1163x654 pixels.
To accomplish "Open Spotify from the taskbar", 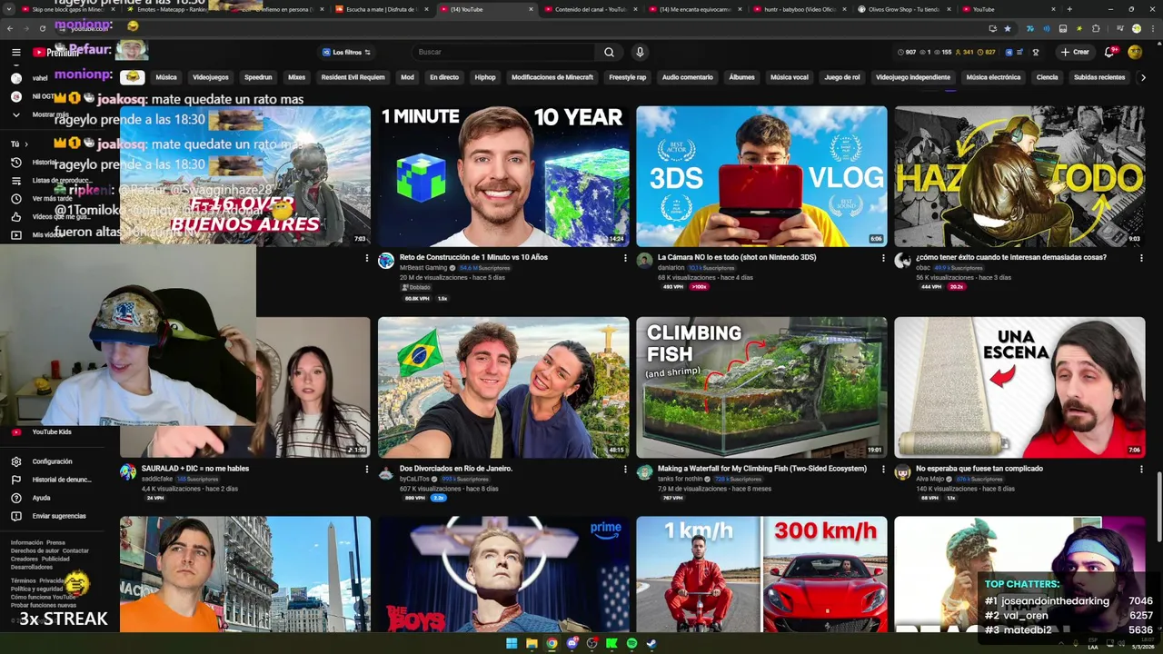I will coord(631,644).
